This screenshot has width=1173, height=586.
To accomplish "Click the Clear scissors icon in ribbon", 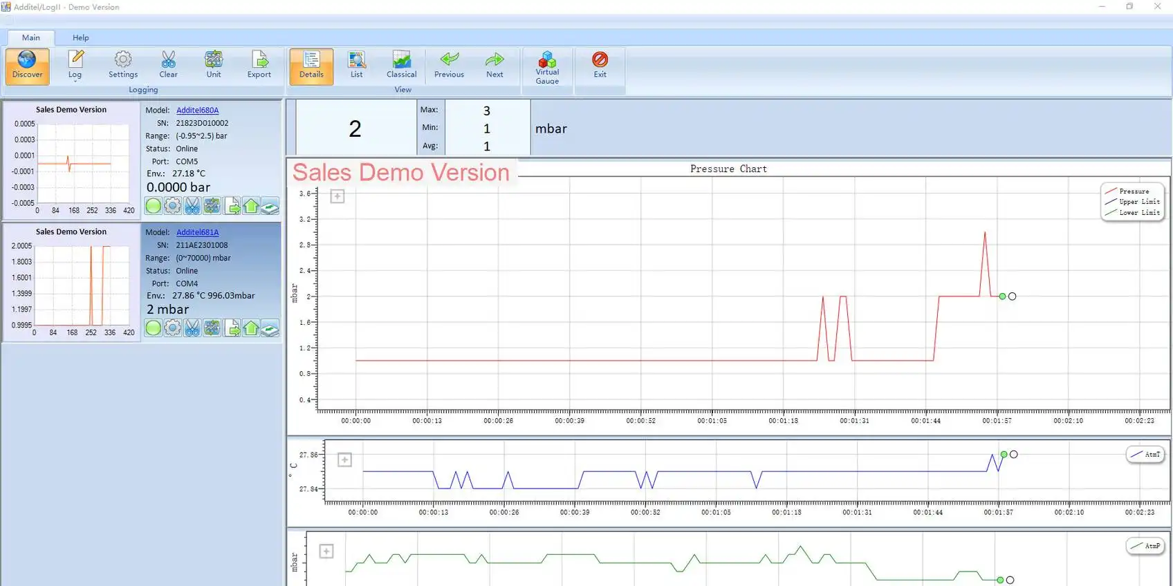I will coord(168,65).
